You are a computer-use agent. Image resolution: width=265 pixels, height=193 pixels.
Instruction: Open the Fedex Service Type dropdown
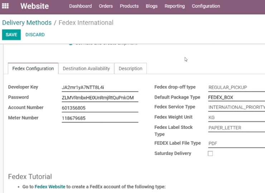coord(236,107)
